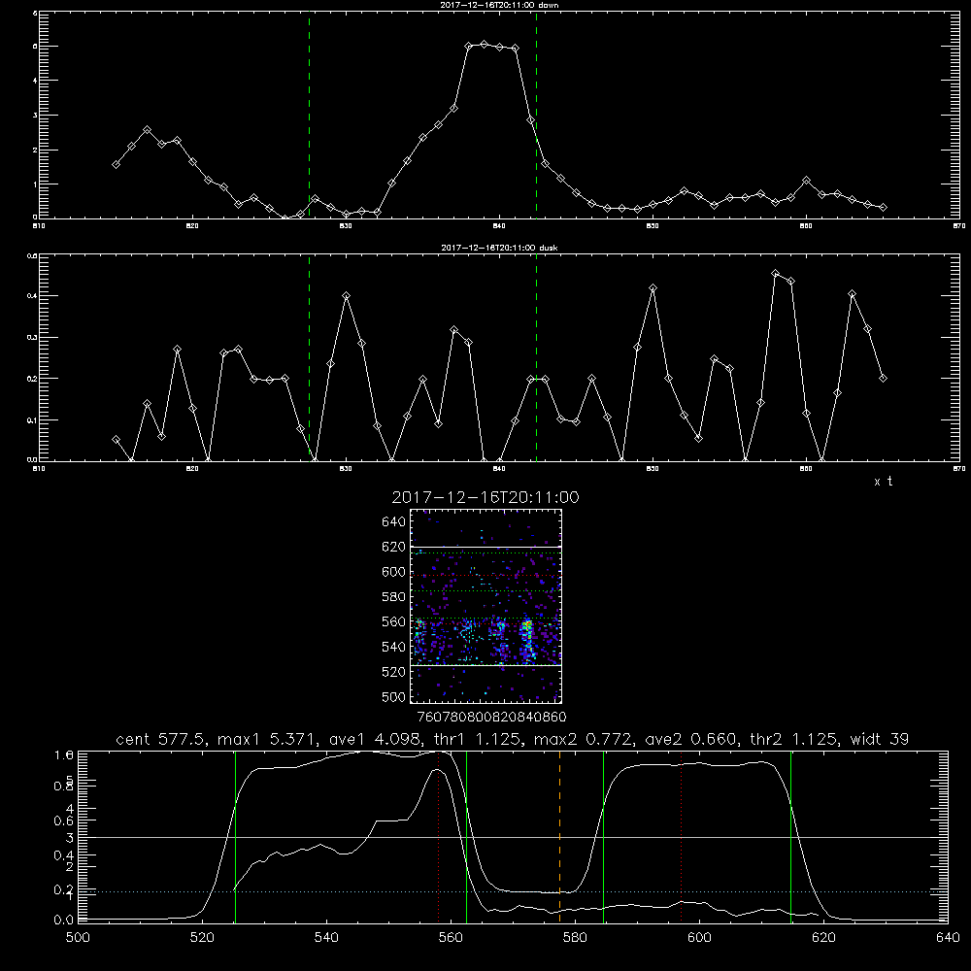Click the 'x t' axis label
This screenshot has width=971, height=971.
(884, 482)
